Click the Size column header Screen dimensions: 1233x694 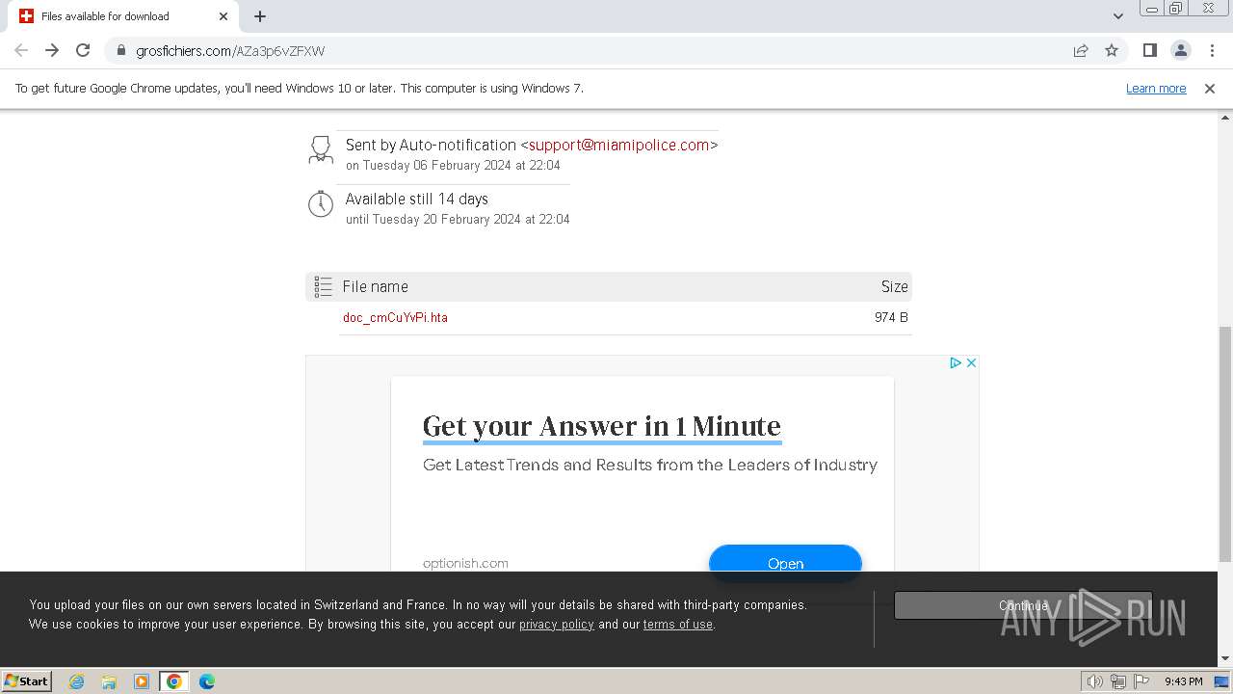894,286
